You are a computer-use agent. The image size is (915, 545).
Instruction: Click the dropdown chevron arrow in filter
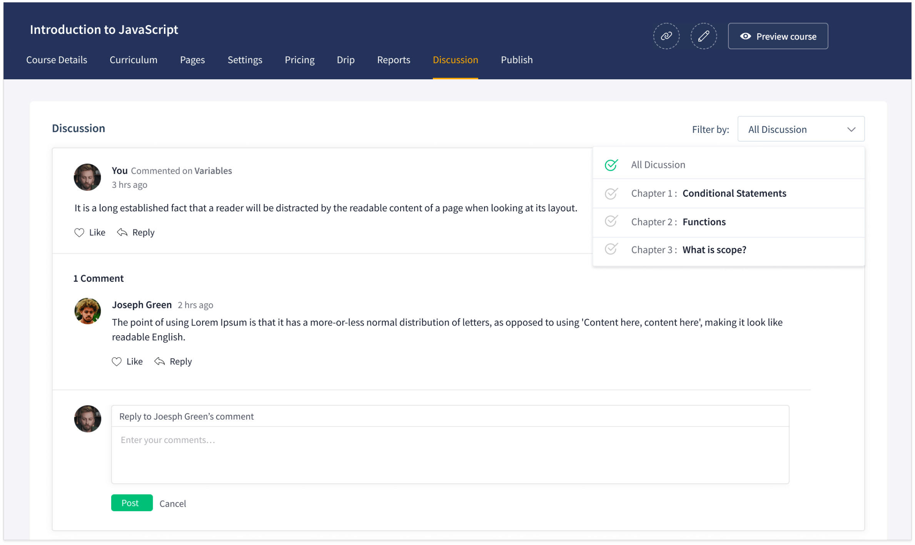point(851,129)
